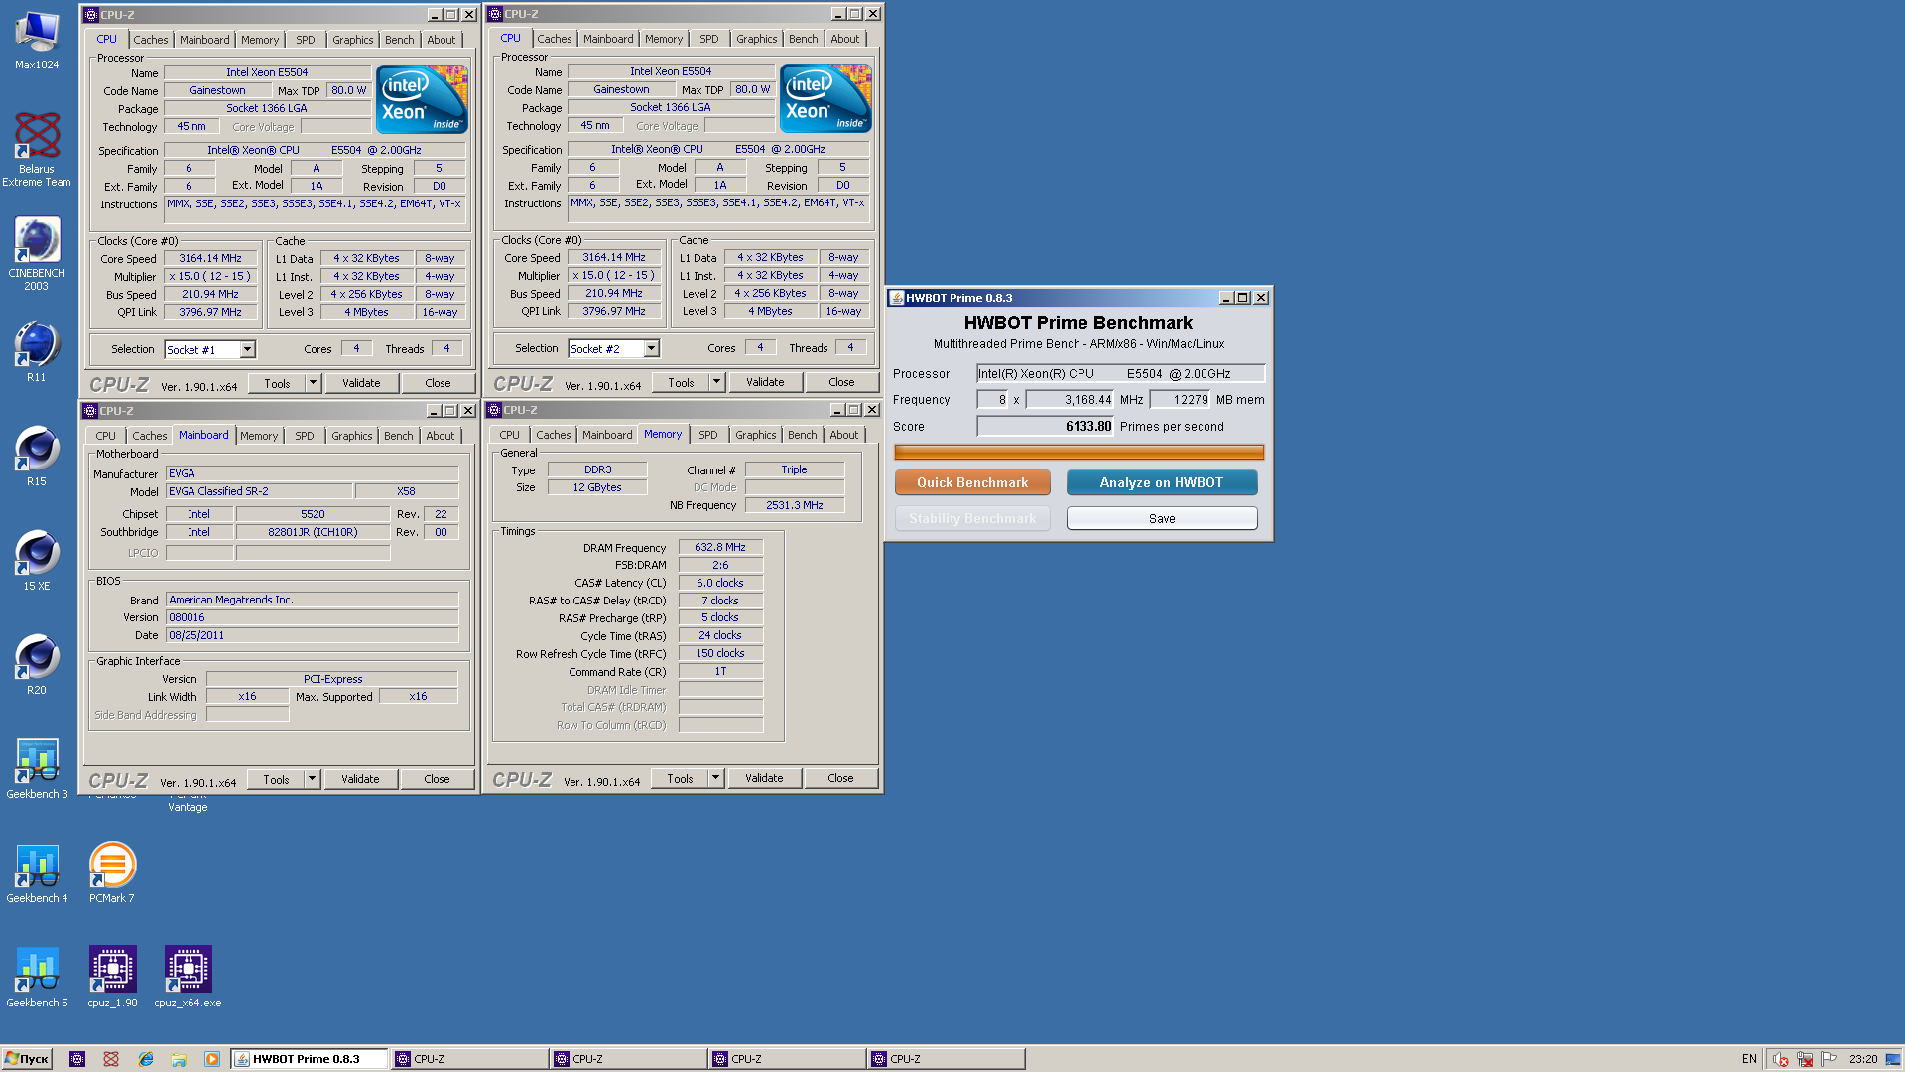This screenshot has height=1072, width=1905.
Task: Switch to SPD tab in Socket #2 window
Action: (708, 39)
